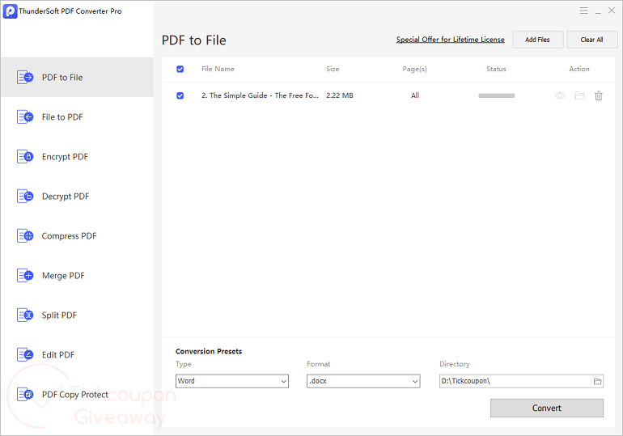Open the Compress PDF section
This screenshot has width=623, height=436.
click(x=77, y=236)
